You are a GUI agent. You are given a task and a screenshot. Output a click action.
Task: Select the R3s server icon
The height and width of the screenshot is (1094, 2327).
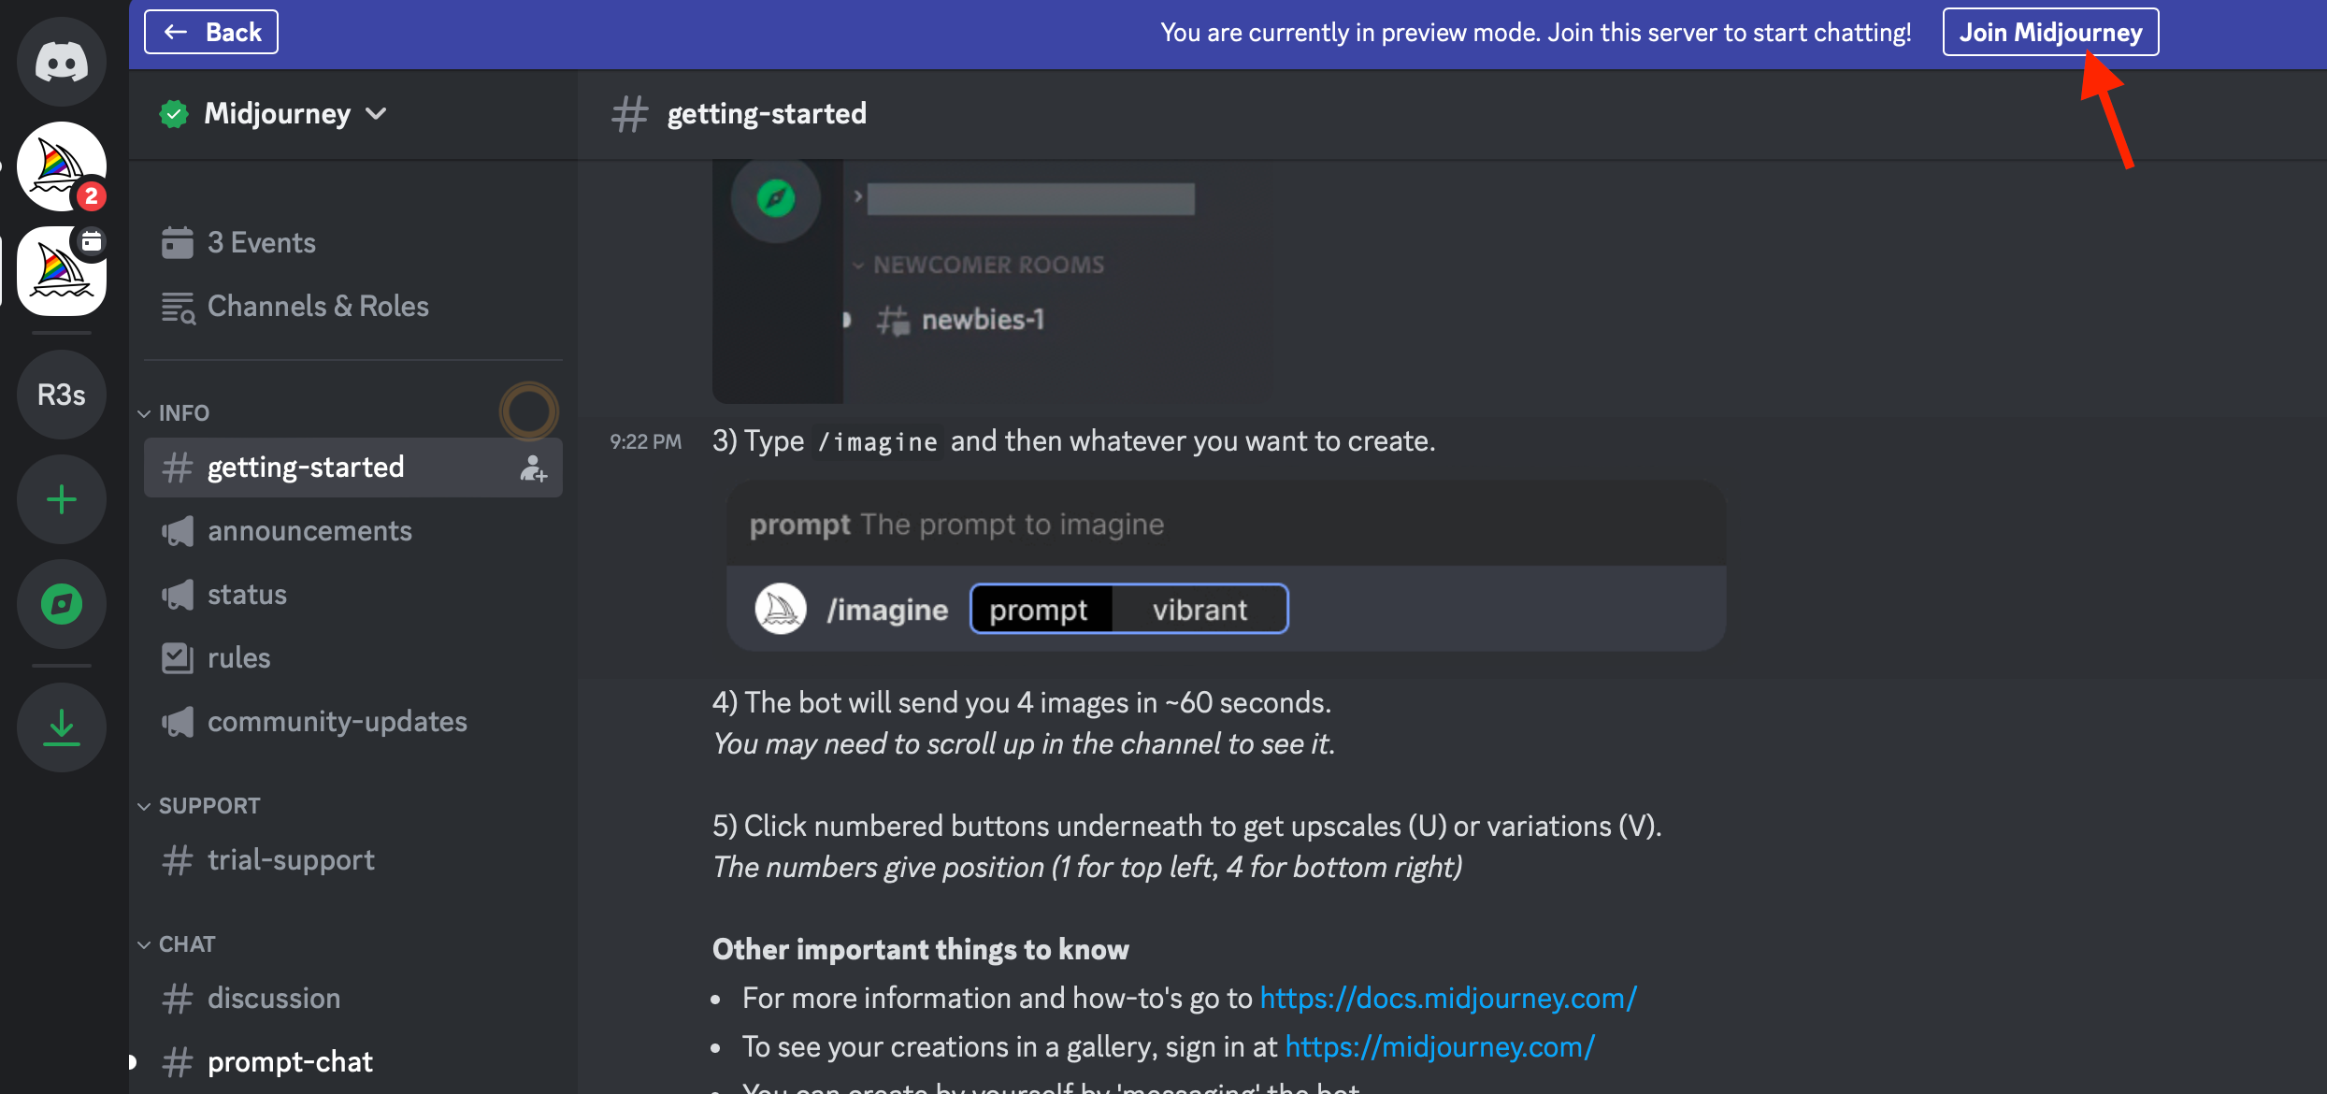point(62,395)
